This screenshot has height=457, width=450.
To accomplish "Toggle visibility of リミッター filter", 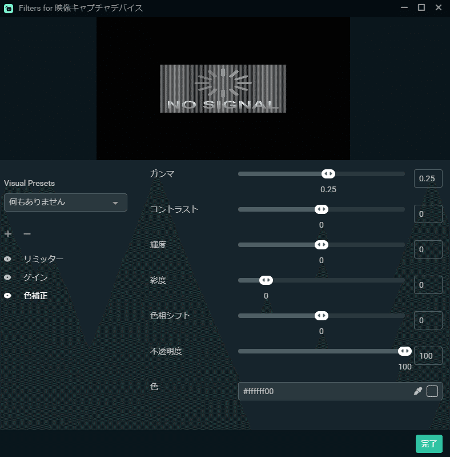I will [7, 259].
